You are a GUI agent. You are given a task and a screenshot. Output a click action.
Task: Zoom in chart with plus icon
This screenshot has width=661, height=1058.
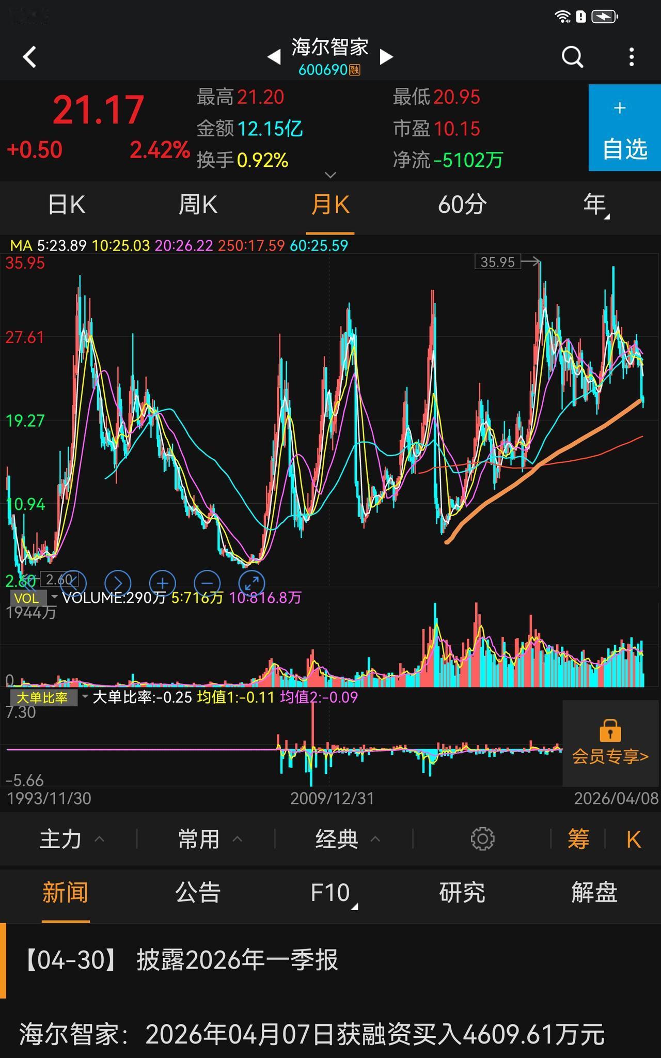[x=163, y=583]
